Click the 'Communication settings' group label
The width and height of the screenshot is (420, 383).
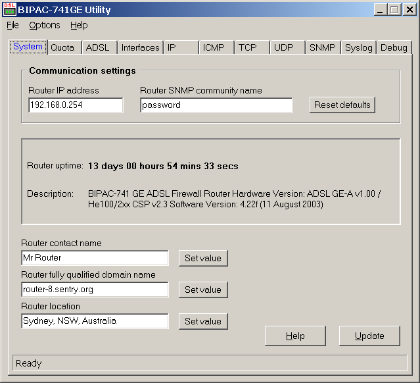(x=83, y=71)
